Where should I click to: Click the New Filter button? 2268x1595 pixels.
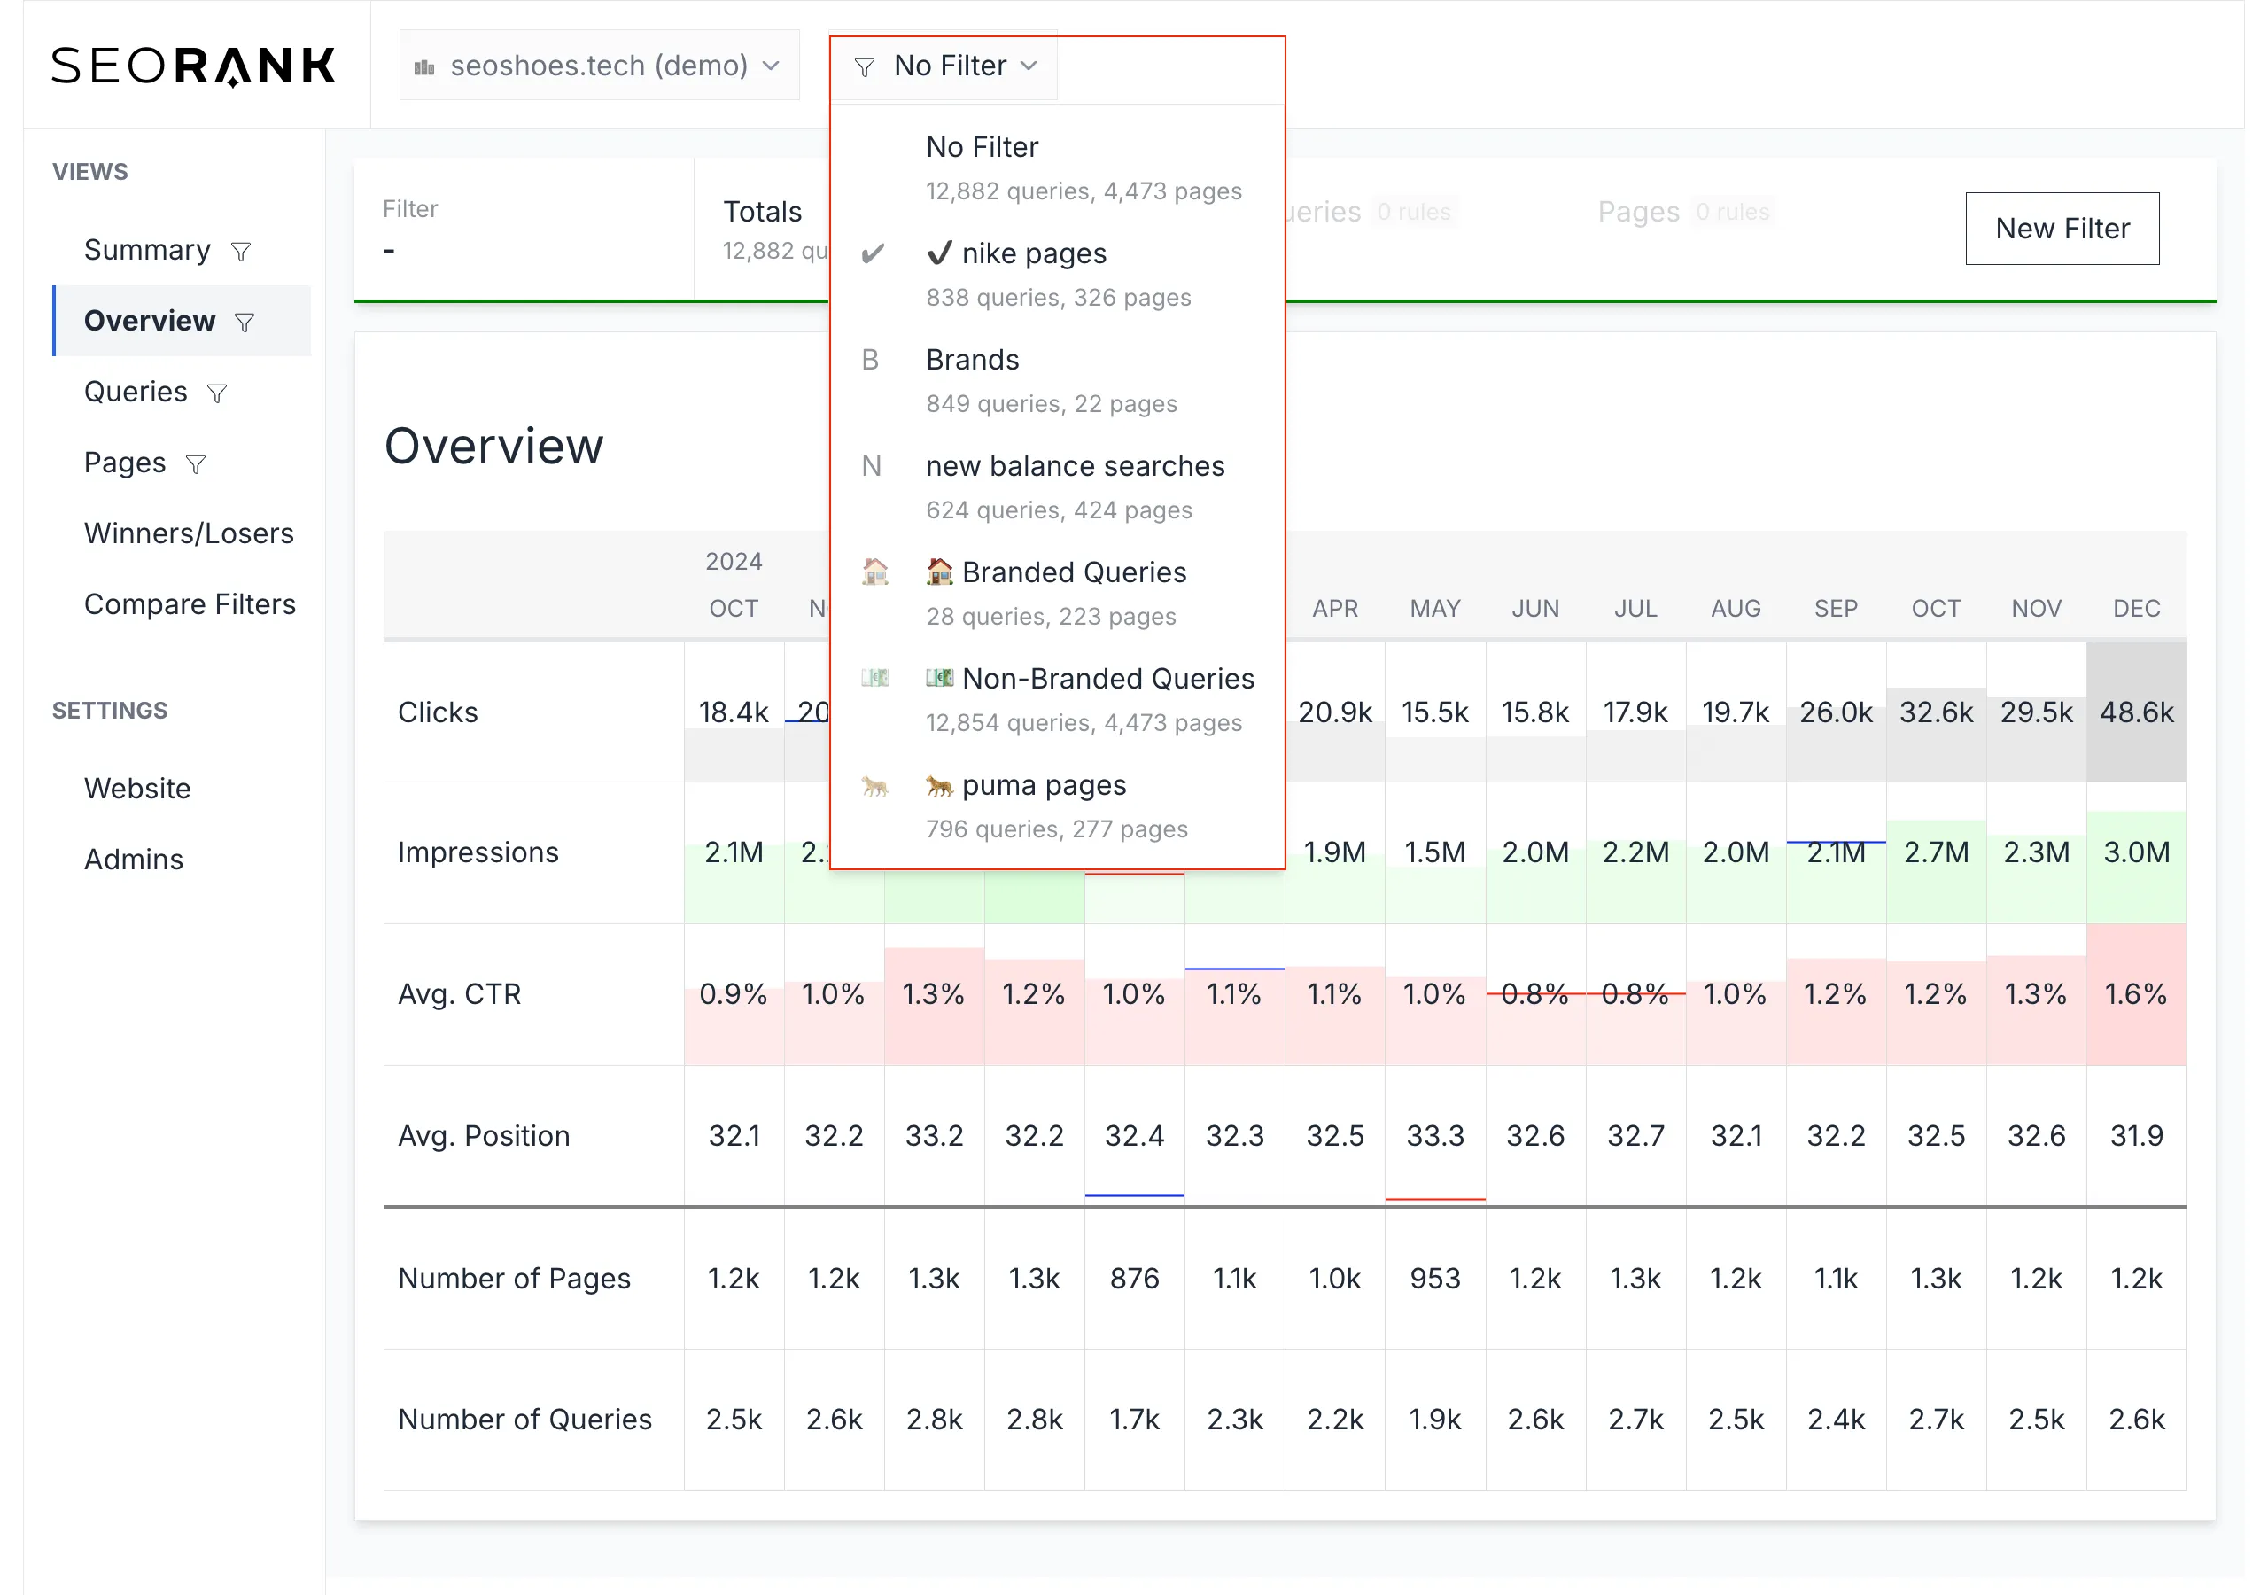coord(2061,229)
